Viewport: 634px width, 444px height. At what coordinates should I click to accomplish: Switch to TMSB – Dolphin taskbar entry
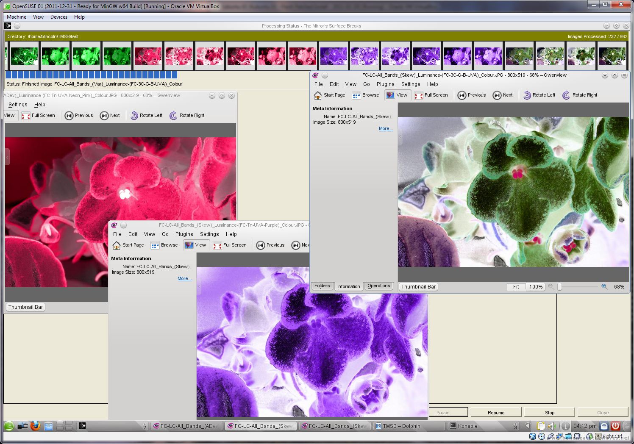click(x=409, y=426)
